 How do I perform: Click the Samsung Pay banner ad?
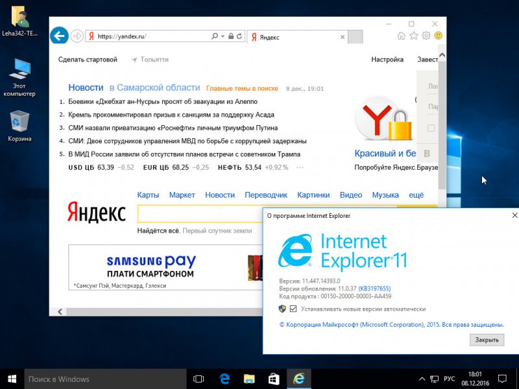click(x=165, y=268)
